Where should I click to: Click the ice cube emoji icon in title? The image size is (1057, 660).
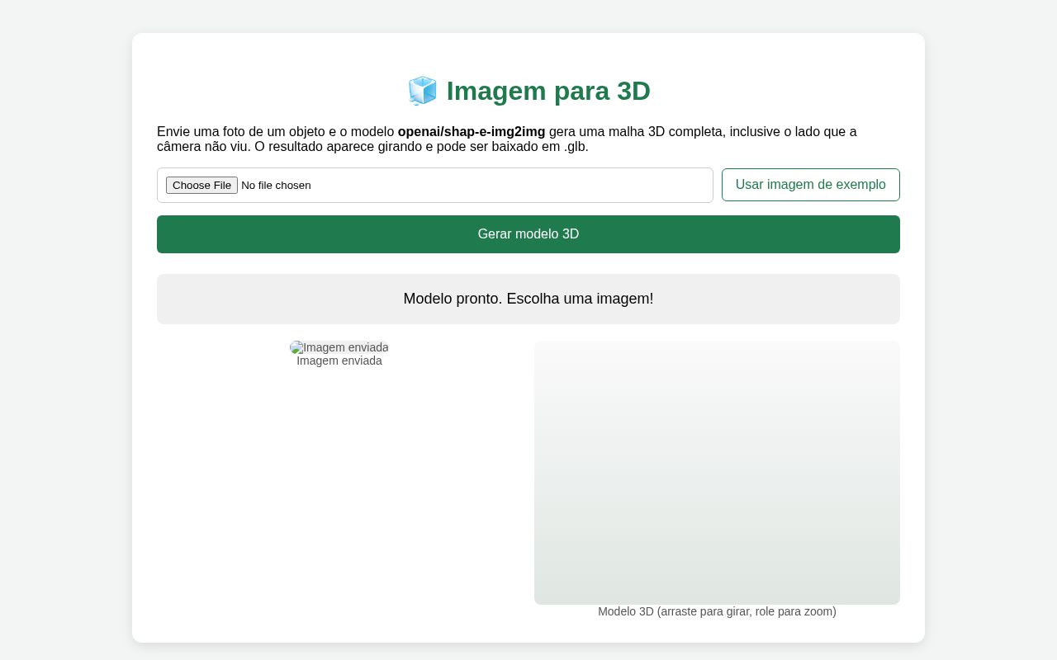tap(422, 91)
